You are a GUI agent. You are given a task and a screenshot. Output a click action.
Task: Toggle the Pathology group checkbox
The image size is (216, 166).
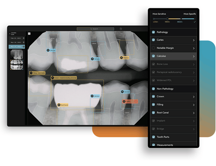[153, 32]
